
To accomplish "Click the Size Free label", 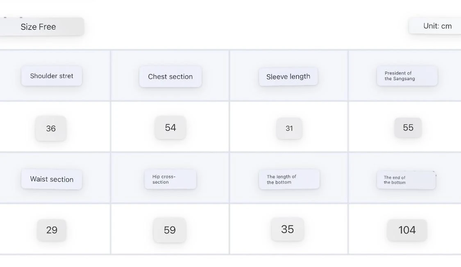I will tap(39, 27).
